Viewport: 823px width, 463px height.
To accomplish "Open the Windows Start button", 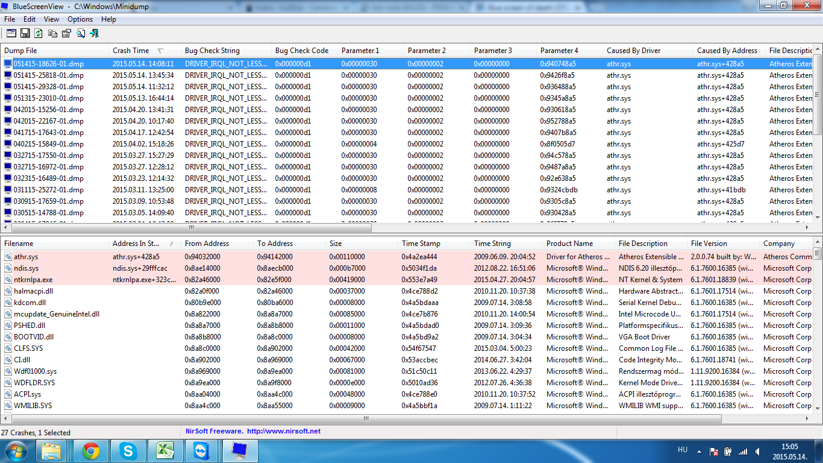I will point(16,451).
